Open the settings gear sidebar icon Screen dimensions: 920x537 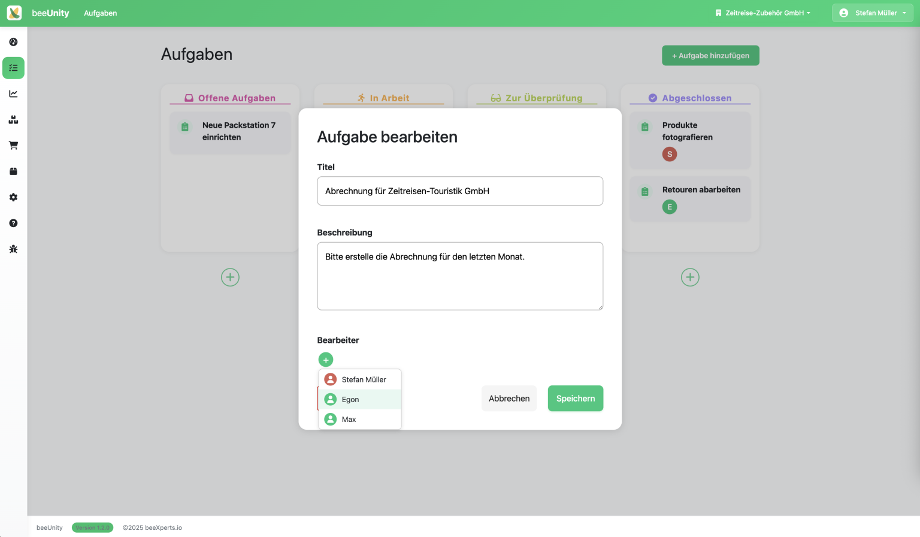click(13, 197)
